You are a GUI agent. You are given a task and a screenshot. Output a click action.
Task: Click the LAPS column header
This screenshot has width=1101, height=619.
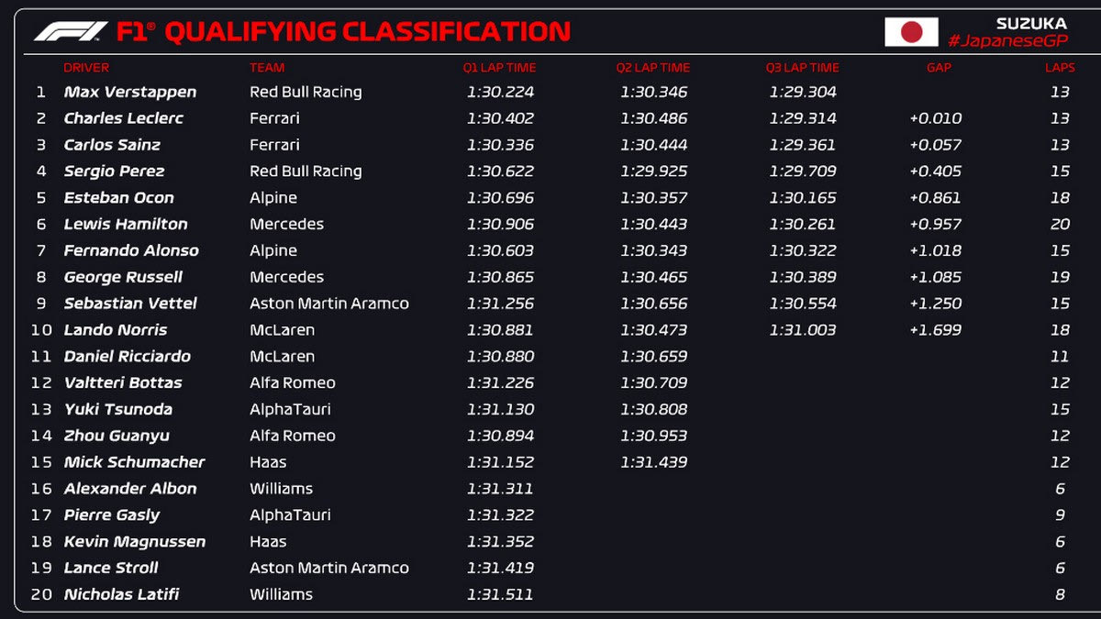coord(1060,67)
